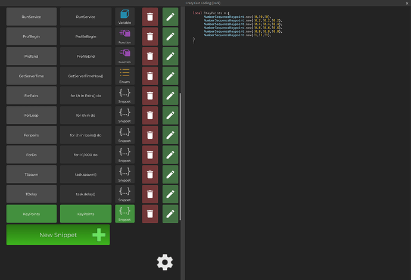Viewport: 411px width, 280px height.
Task: Click the 'for i=1,1000 do' field
Action: coord(86,155)
